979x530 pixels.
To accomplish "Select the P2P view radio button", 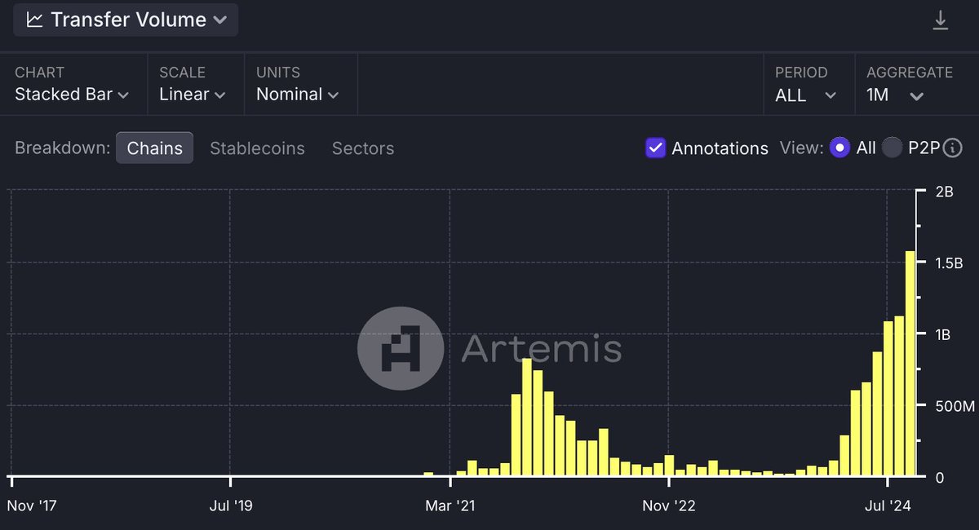I will 892,148.
